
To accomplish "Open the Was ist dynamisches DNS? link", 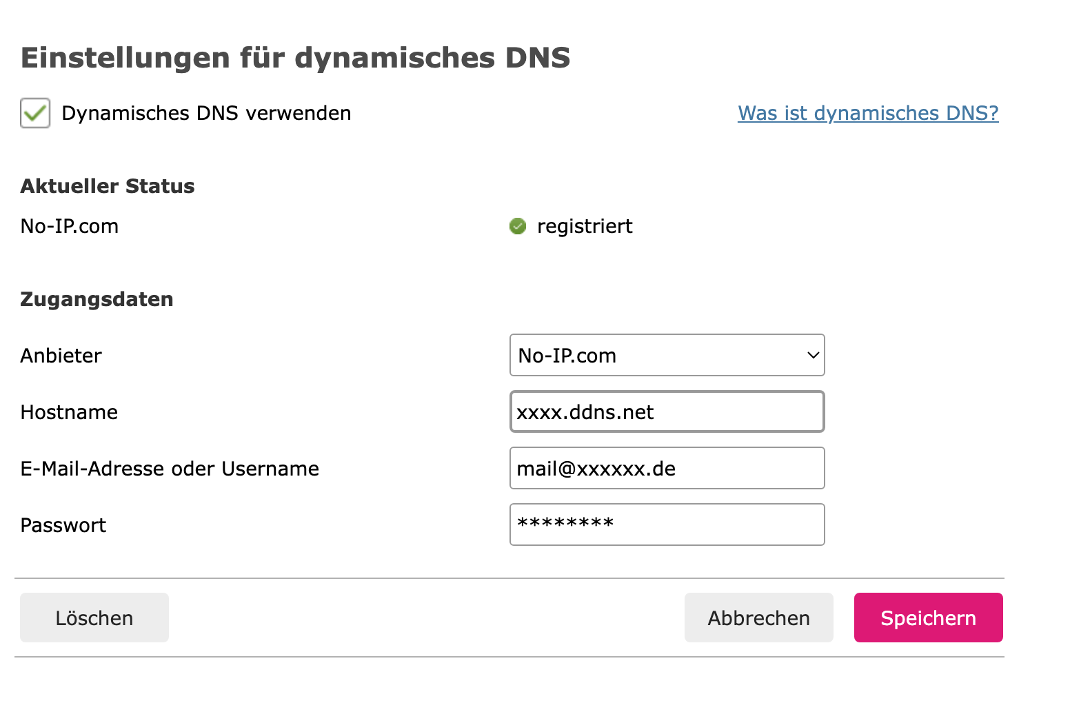I will [868, 113].
